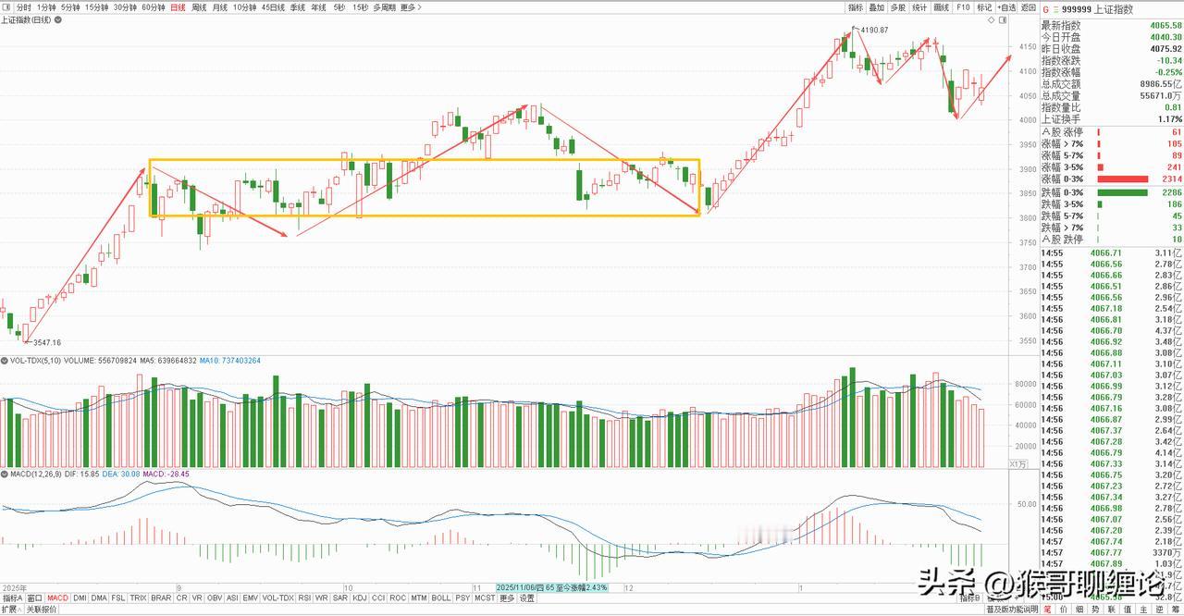Select the 日线 daily period tab
The width and height of the screenshot is (1184, 616).
(x=178, y=7)
